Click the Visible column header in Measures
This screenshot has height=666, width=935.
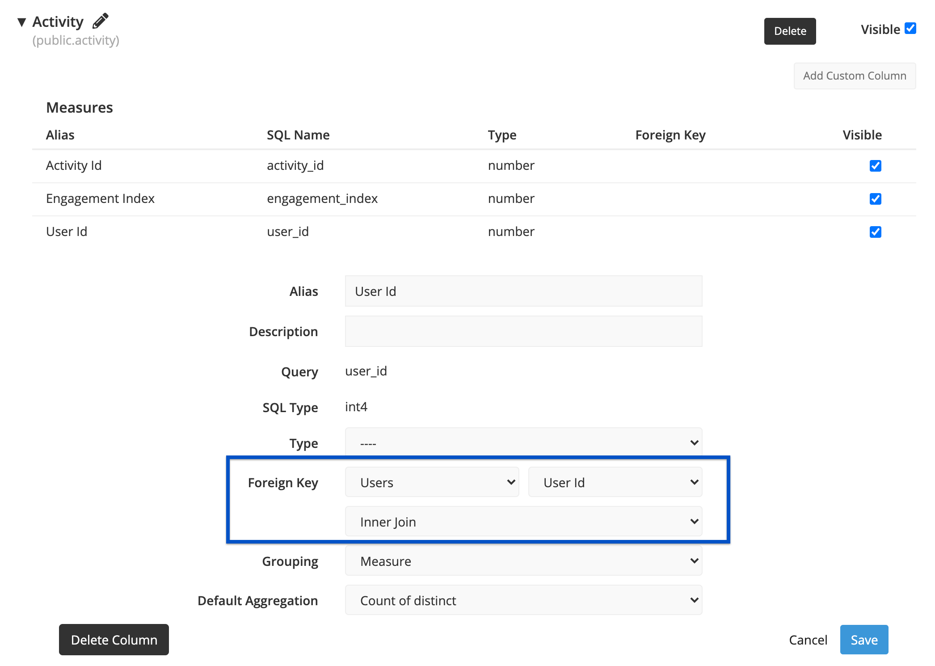click(x=862, y=135)
